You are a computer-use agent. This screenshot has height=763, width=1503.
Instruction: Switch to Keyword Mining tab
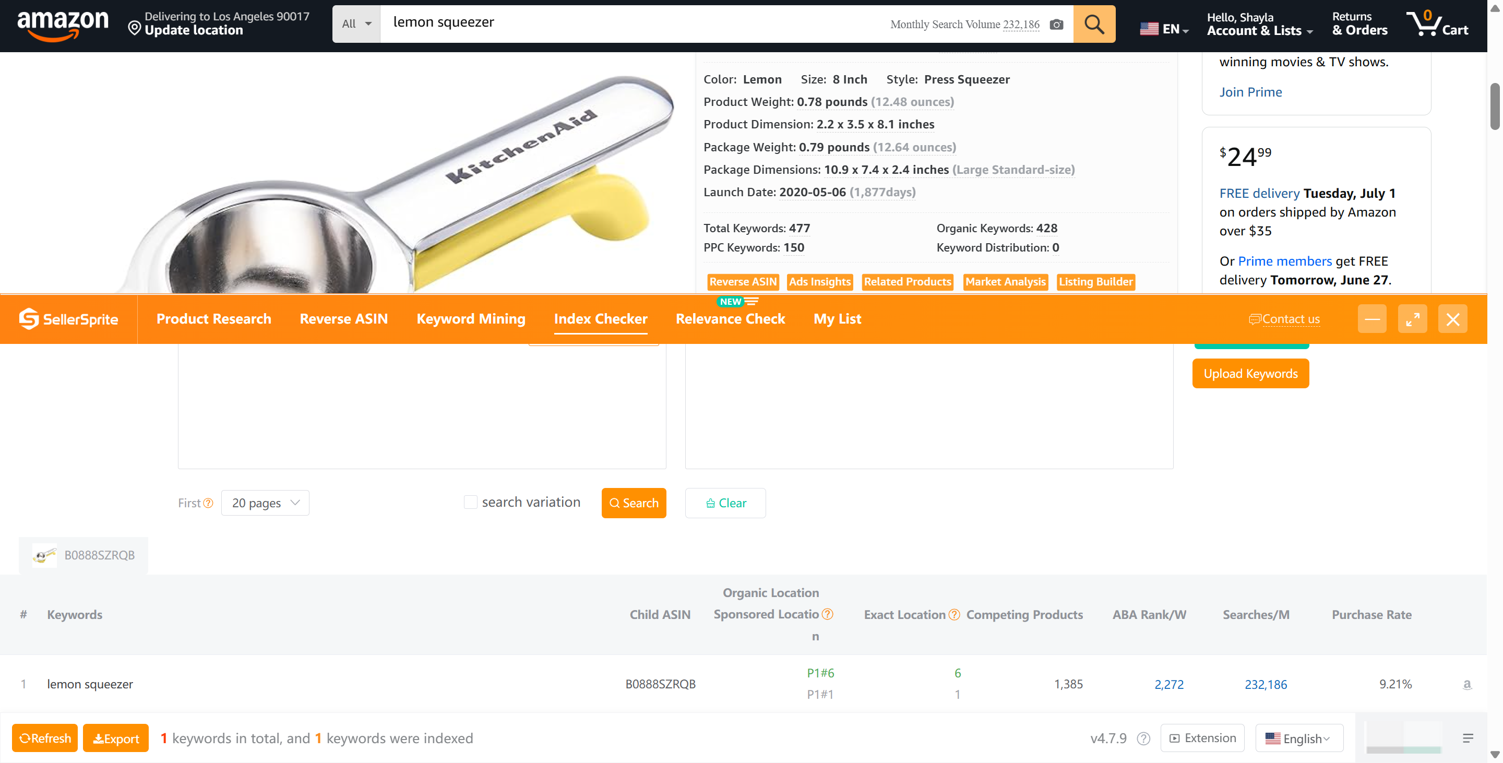pos(471,318)
